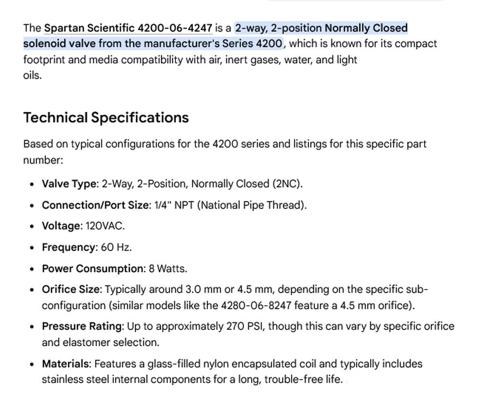Click the Frequency bullet label
Viewport: 481px width, 399px height.
pyautogui.click(x=68, y=247)
